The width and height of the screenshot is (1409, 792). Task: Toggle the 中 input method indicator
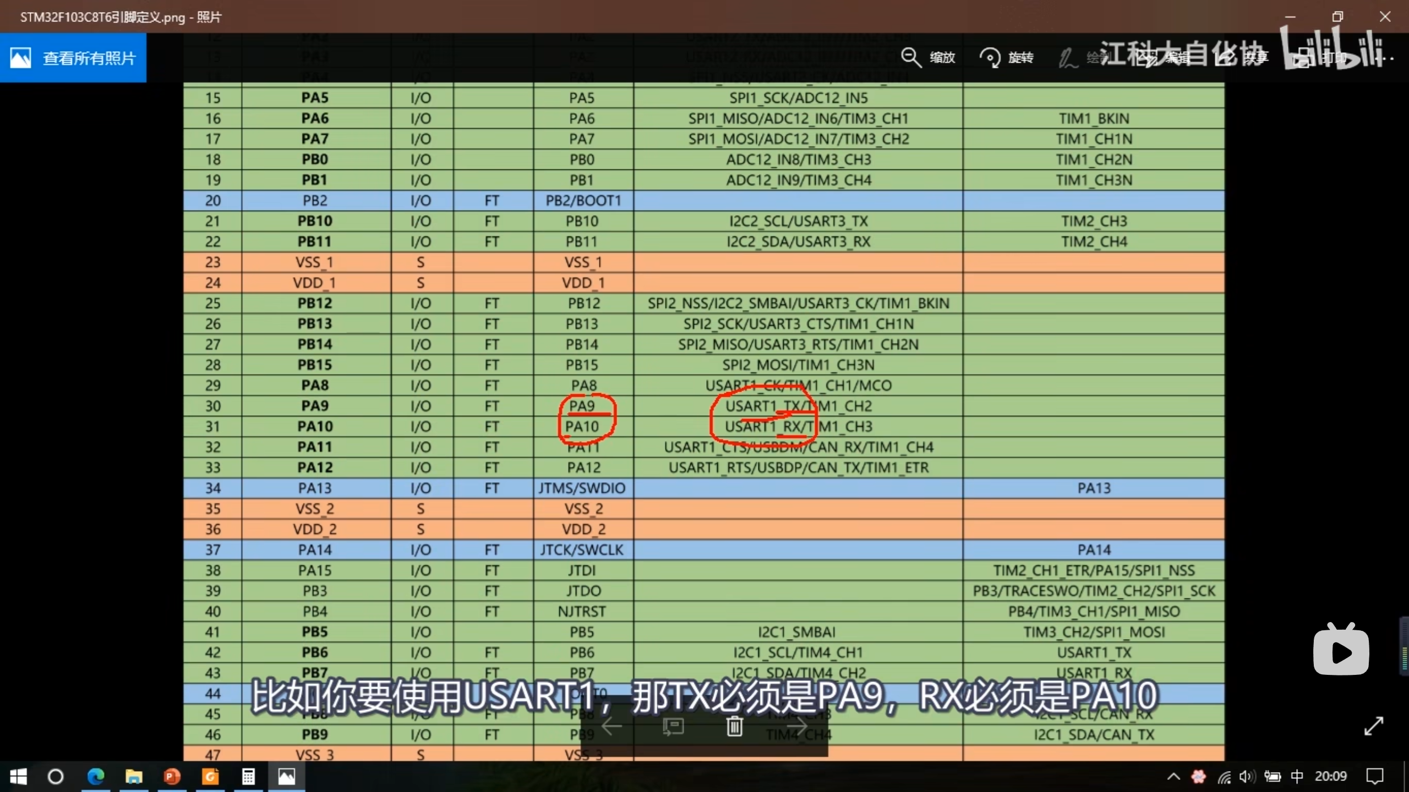pos(1297,777)
